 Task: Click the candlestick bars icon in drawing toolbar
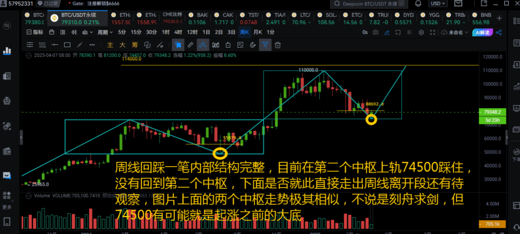[x=216, y=45]
